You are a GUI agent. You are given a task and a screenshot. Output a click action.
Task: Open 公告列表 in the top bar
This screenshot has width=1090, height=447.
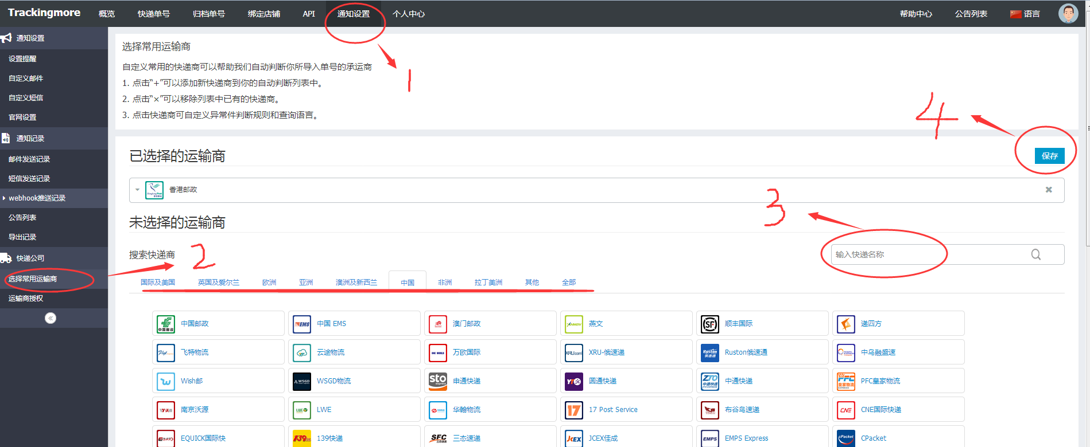click(x=971, y=14)
